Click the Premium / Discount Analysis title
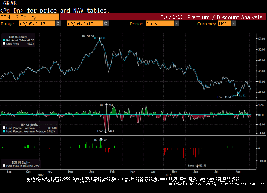This screenshot has height=193, width=267. [225, 17]
